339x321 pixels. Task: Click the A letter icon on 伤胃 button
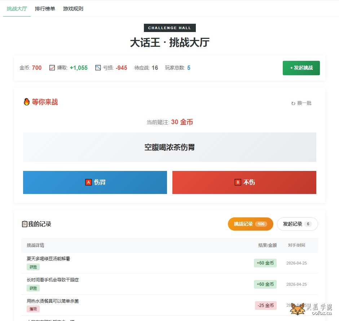pos(88,182)
